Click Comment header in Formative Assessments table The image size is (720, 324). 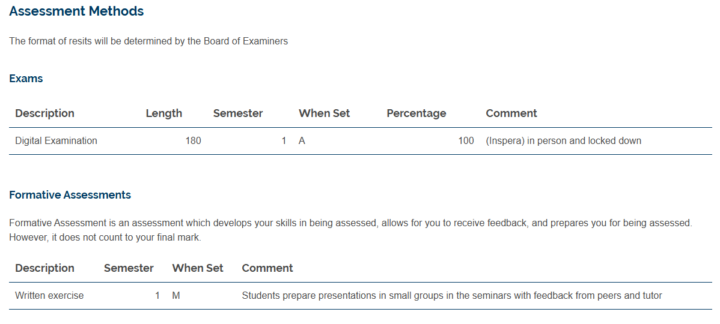pyautogui.click(x=267, y=268)
